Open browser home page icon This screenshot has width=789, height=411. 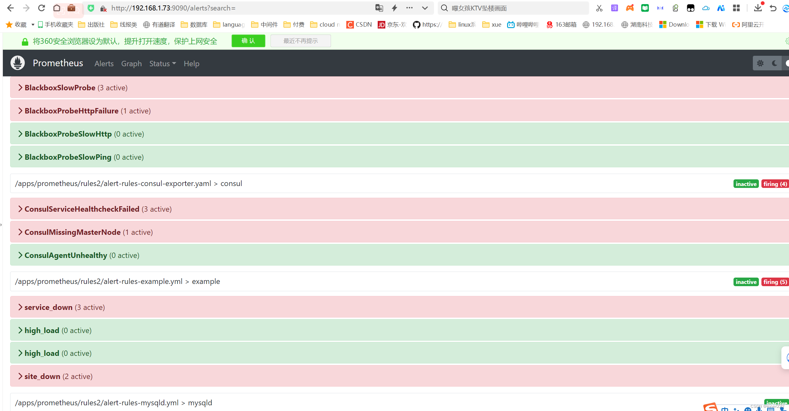[x=57, y=8]
